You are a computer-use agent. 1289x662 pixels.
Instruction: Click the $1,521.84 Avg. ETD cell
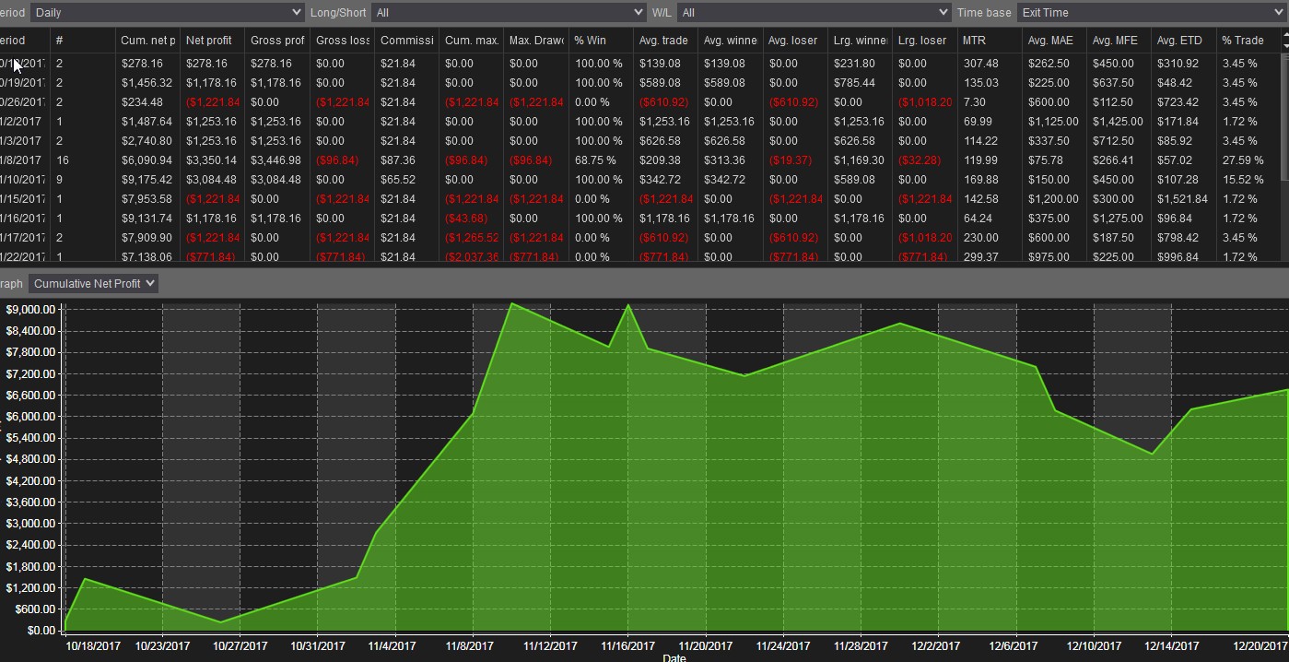[x=1182, y=199]
